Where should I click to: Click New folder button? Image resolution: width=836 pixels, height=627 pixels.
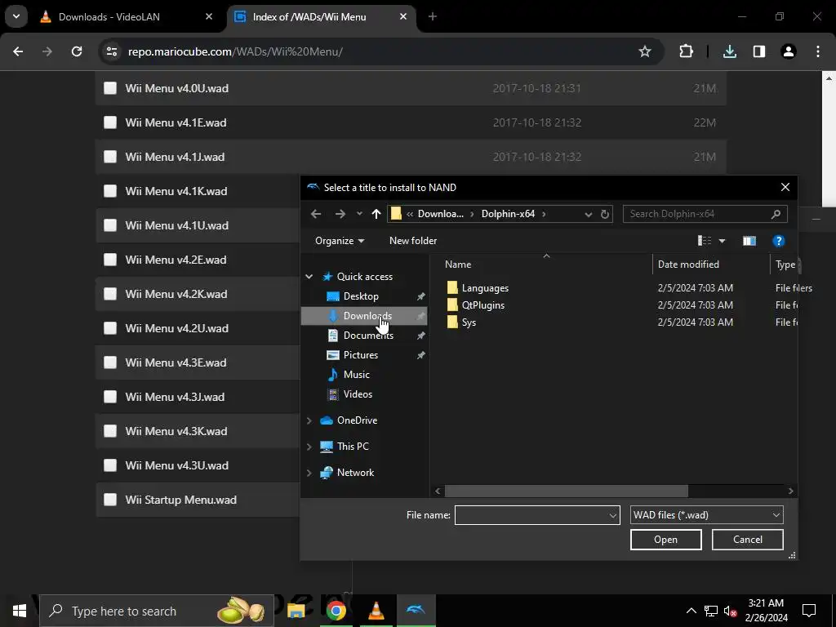click(413, 241)
